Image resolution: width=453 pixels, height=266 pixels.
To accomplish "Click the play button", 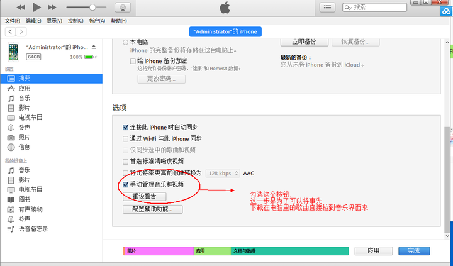I will click(36, 7).
